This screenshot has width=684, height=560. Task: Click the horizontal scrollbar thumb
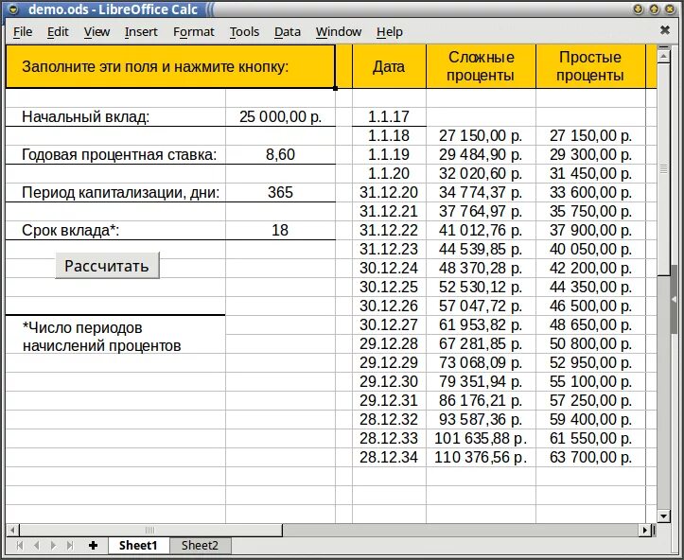150,531
